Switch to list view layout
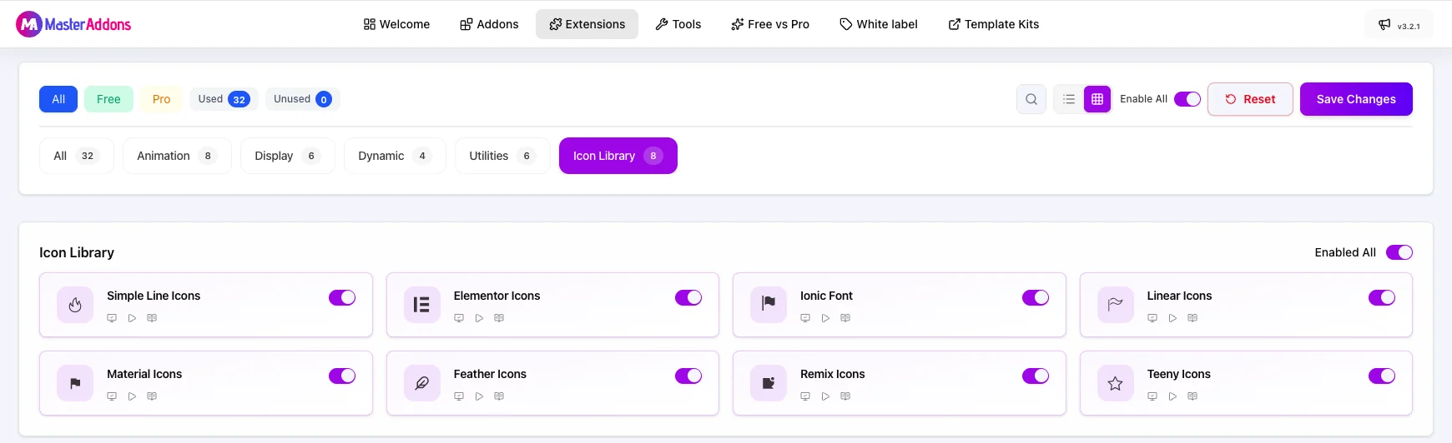This screenshot has width=1452, height=443. 1069,99
